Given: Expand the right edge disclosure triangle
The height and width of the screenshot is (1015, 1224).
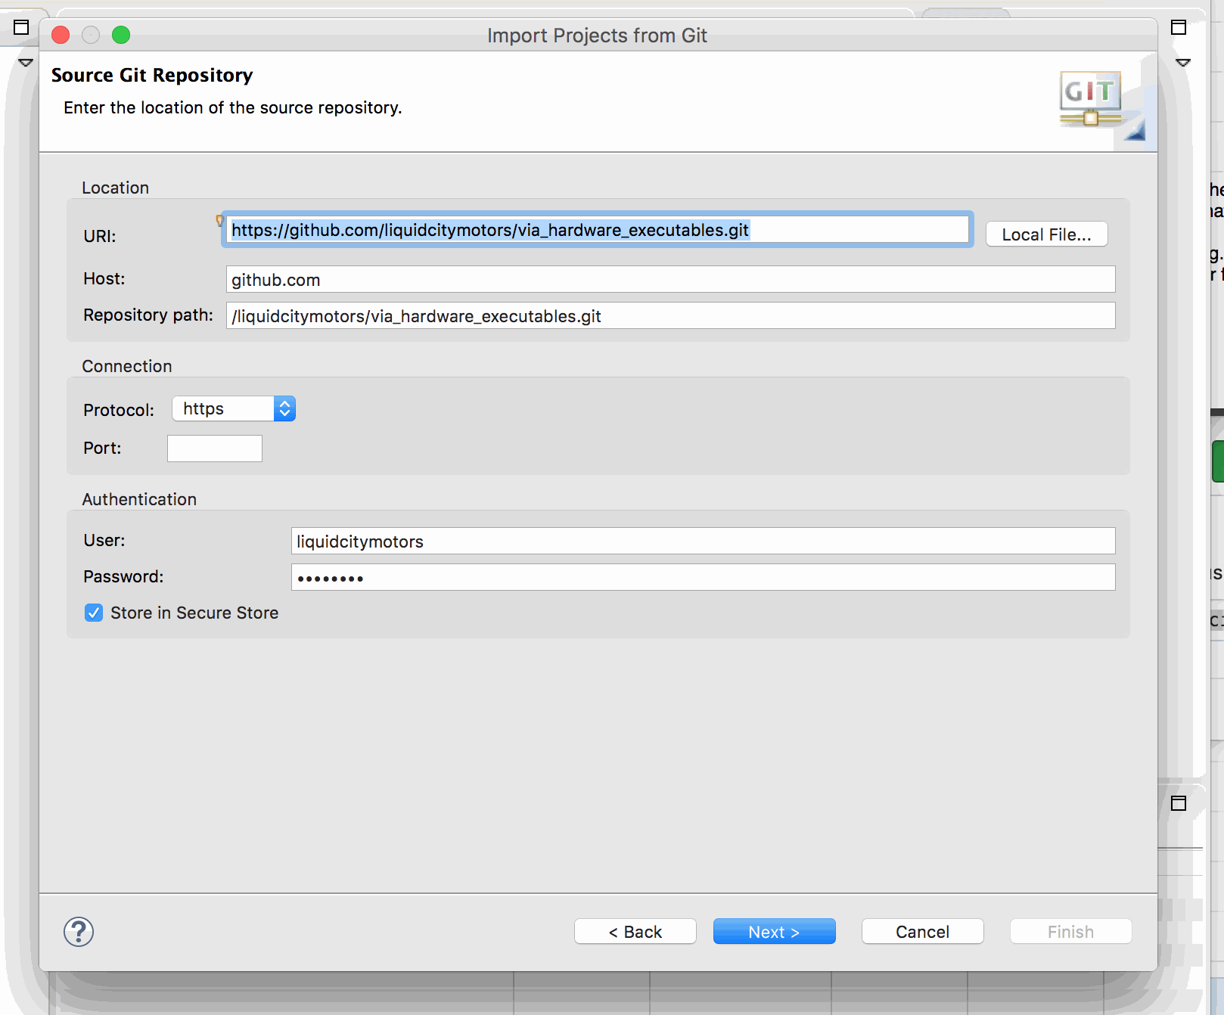Looking at the screenshot, I should (x=1181, y=62).
